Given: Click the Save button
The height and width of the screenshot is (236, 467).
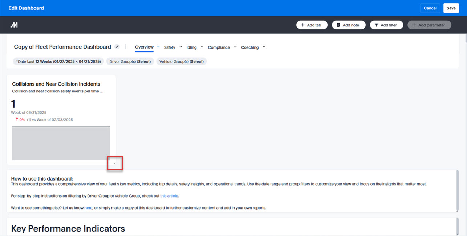Looking at the screenshot, I should point(451,8).
